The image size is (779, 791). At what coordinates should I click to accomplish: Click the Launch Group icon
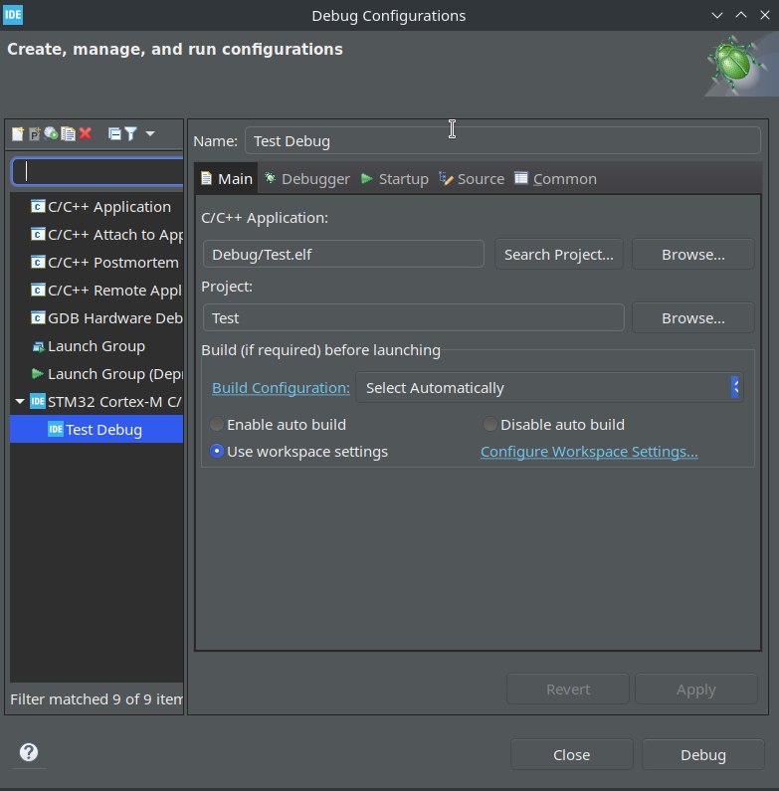point(38,346)
